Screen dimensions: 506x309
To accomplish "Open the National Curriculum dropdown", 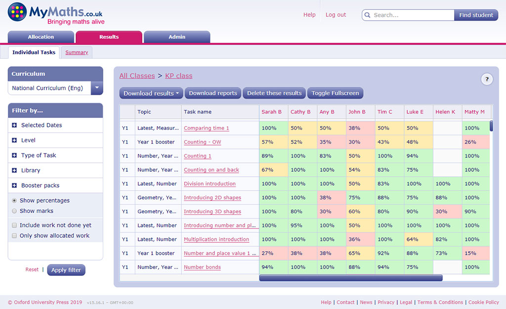I will pos(97,88).
